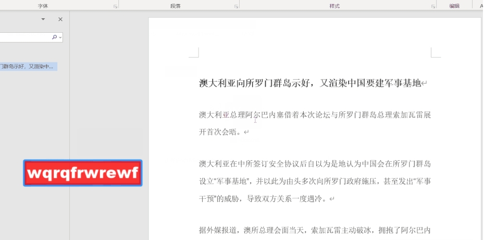Click the 段落 group label
The image size is (484, 240).
(176, 6)
